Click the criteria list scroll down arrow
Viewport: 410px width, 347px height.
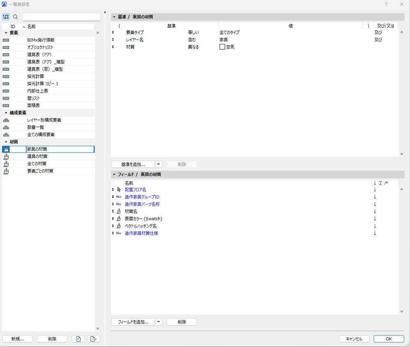pyautogui.click(x=402, y=154)
